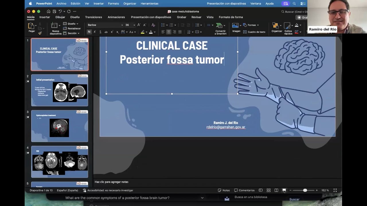Toggle center text alignment
The height and width of the screenshot is (206, 367).
[169, 32]
